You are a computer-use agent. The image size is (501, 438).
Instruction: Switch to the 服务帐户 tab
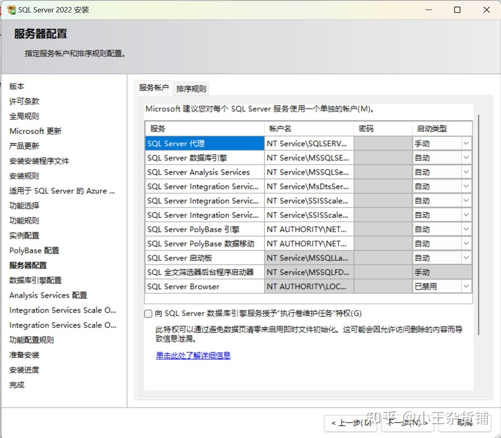(x=154, y=88)
